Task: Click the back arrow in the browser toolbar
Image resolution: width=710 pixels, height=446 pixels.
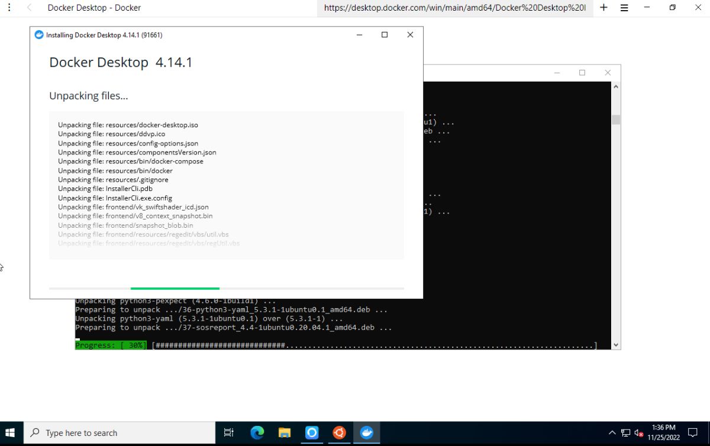Action: pos(28,8)
